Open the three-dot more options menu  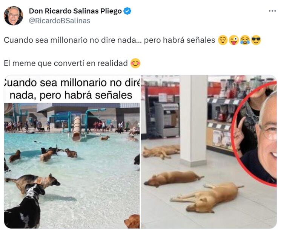(272, 11)
